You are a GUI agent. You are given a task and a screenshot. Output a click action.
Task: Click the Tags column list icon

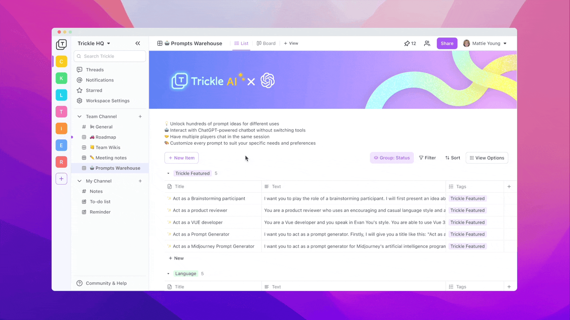click(451, 186)
